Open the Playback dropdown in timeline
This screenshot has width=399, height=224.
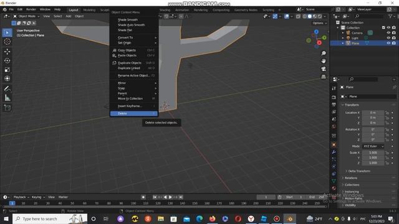click(21, 197)
